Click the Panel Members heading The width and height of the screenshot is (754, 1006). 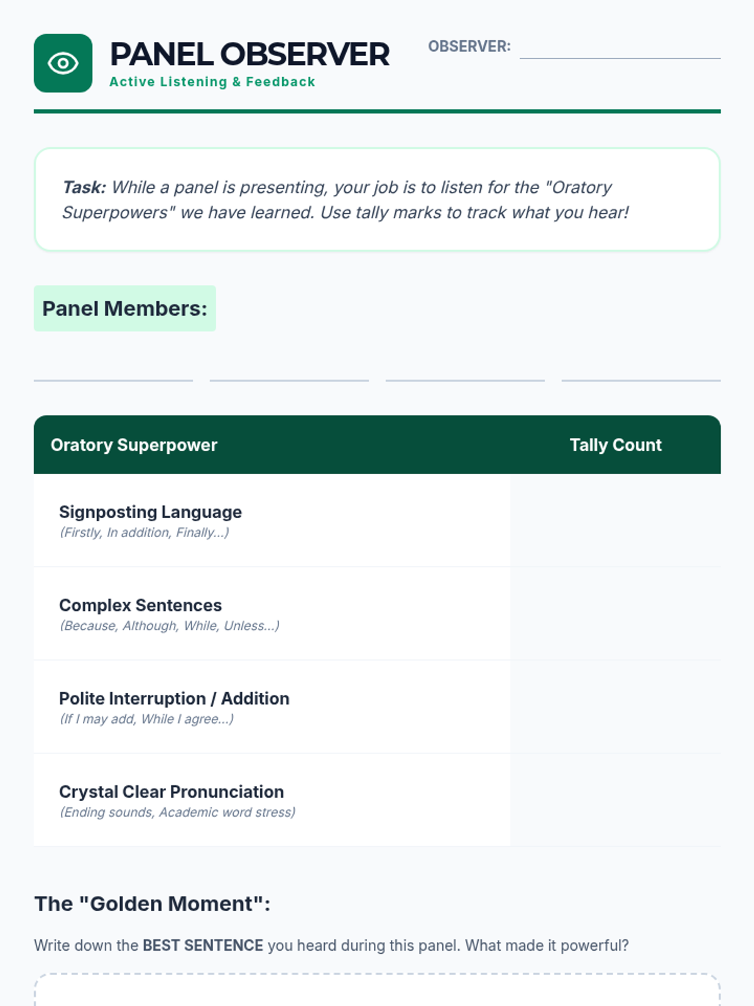coord(124,309)
